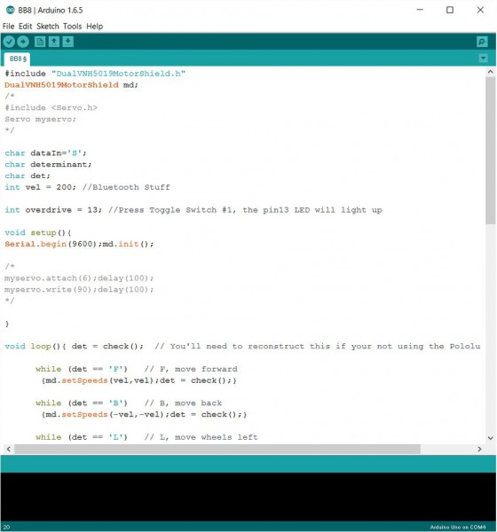Click the vertical scrollbar up arrow
This screenshot has height=532, width=497.
click(490, 72)
